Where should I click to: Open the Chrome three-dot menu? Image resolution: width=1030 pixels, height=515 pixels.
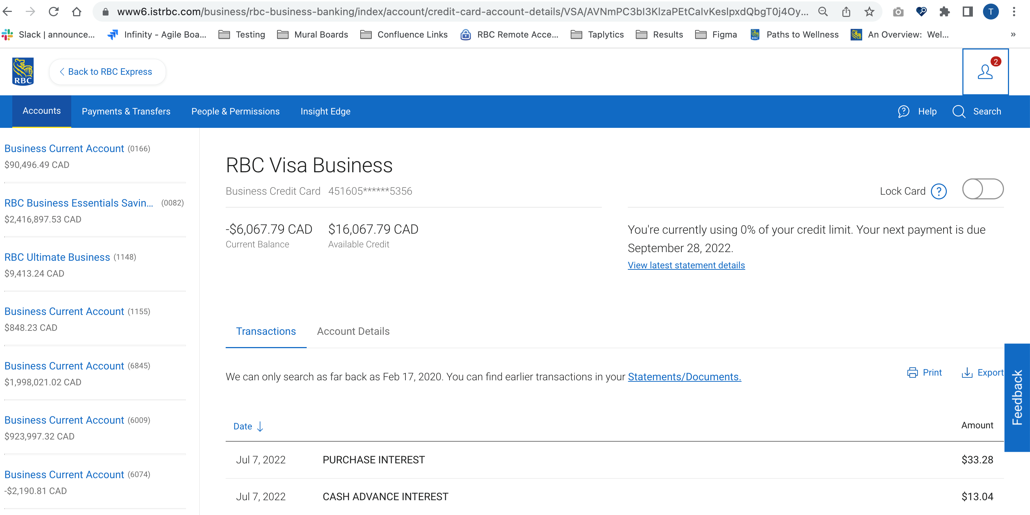(x=1014, y=12)
